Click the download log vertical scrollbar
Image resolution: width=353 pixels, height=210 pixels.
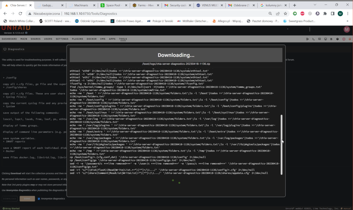tap(281, 144)
